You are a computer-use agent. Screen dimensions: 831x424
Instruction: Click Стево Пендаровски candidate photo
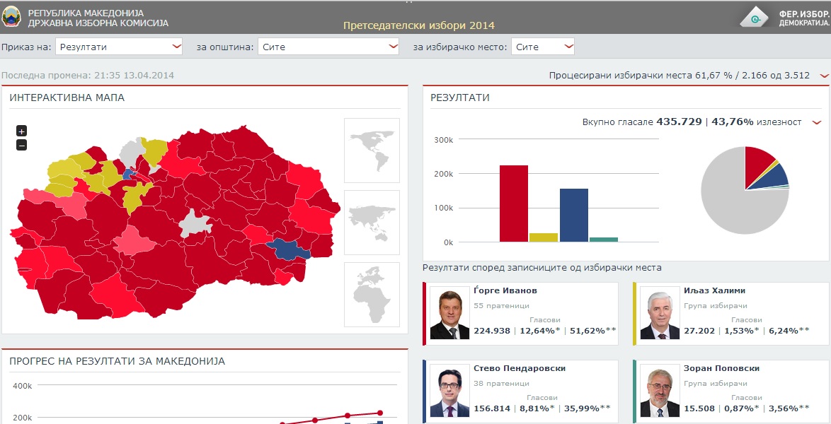(x=449, y=391)
